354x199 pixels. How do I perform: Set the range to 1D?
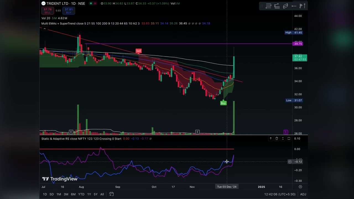pyautogui.click(x=45, y=194)
